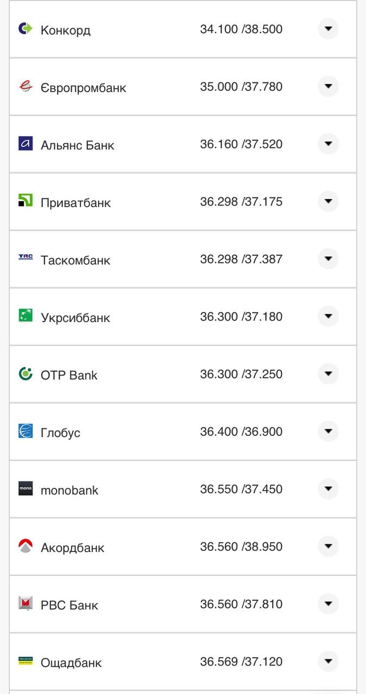Click the Акордбанк 36.560 /38.950 rate
This screenshot has height=694, width=366.
tap(241, 547)
